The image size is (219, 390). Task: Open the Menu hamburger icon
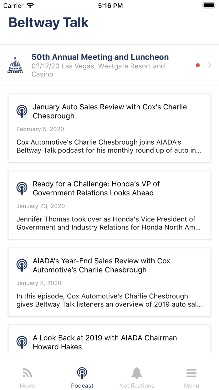pos(191,373)
